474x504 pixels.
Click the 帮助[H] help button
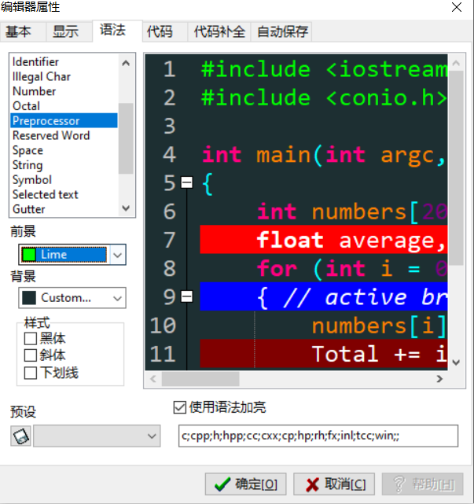pyautogui.click(x=422, y=484)
